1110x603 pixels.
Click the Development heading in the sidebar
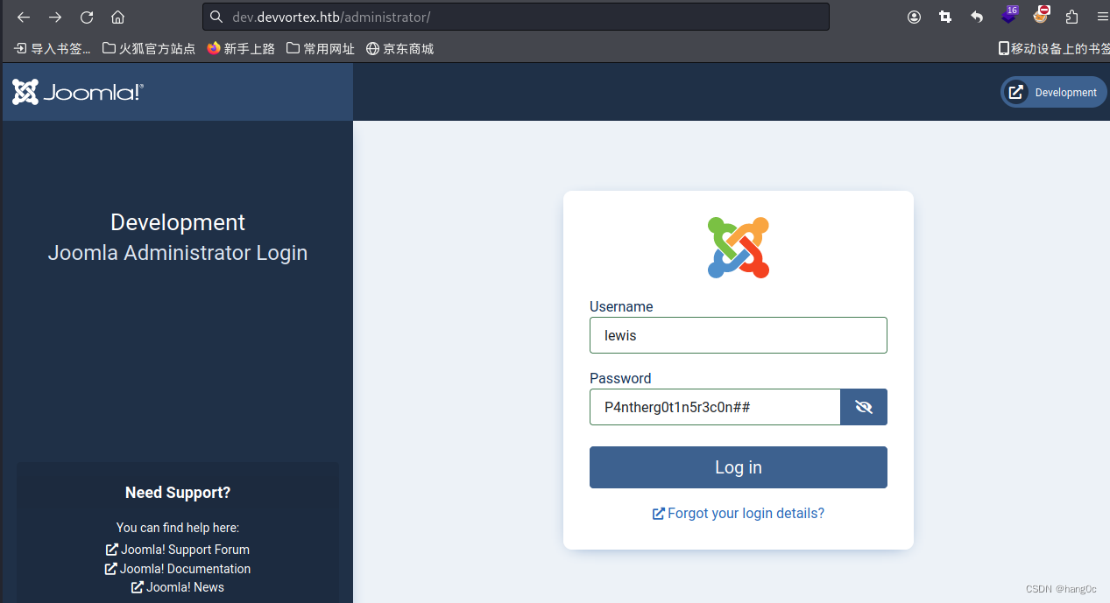pyautogui.click(x=178, y=222)
